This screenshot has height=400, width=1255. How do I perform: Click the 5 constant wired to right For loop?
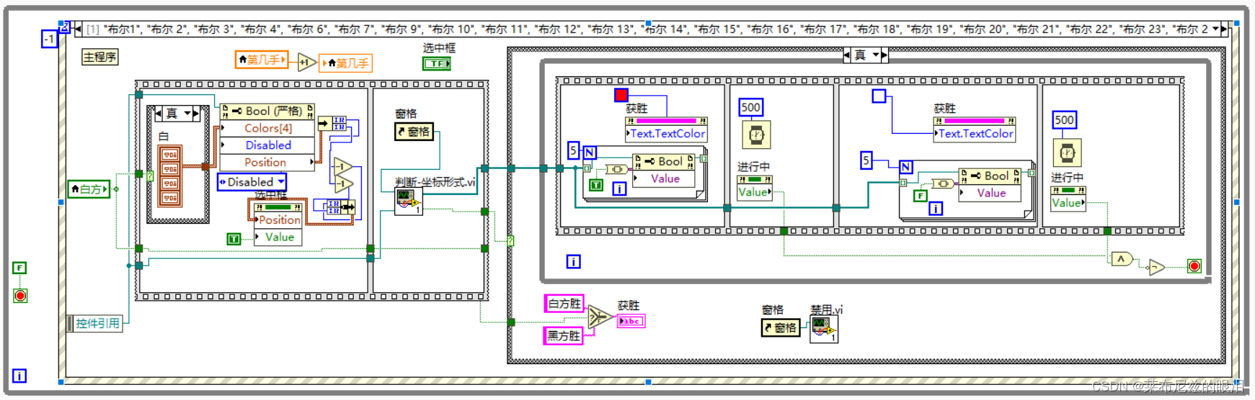pos(866,160)
